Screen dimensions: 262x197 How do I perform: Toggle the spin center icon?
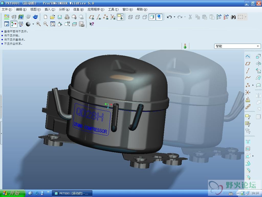[14, 24]
